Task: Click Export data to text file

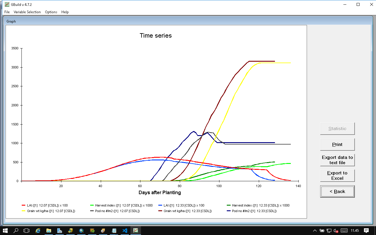Action: click(337, 160)
